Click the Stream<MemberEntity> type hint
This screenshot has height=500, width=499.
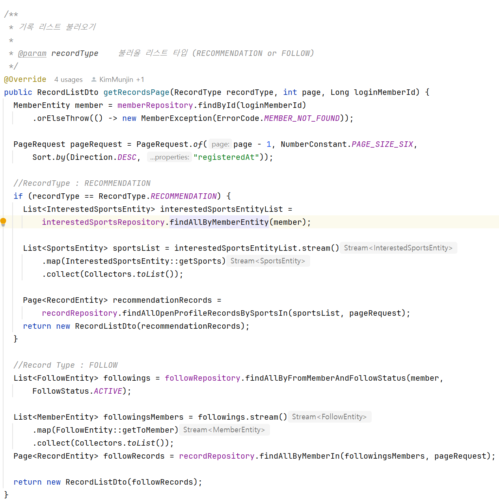pos(224,430)
